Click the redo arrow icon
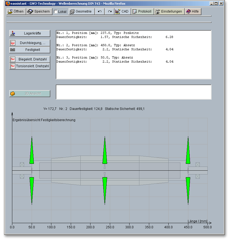This screenshot has width=229, height=239. 110,11
